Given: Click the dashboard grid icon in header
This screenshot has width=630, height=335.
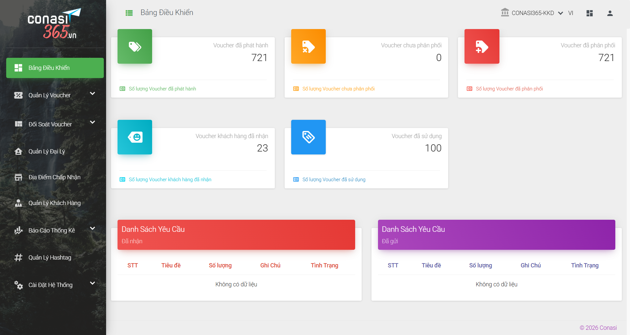Looking at the screenshot, I should pos(589,13).
